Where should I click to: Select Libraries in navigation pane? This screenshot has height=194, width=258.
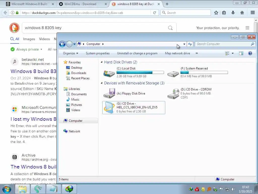74,89
